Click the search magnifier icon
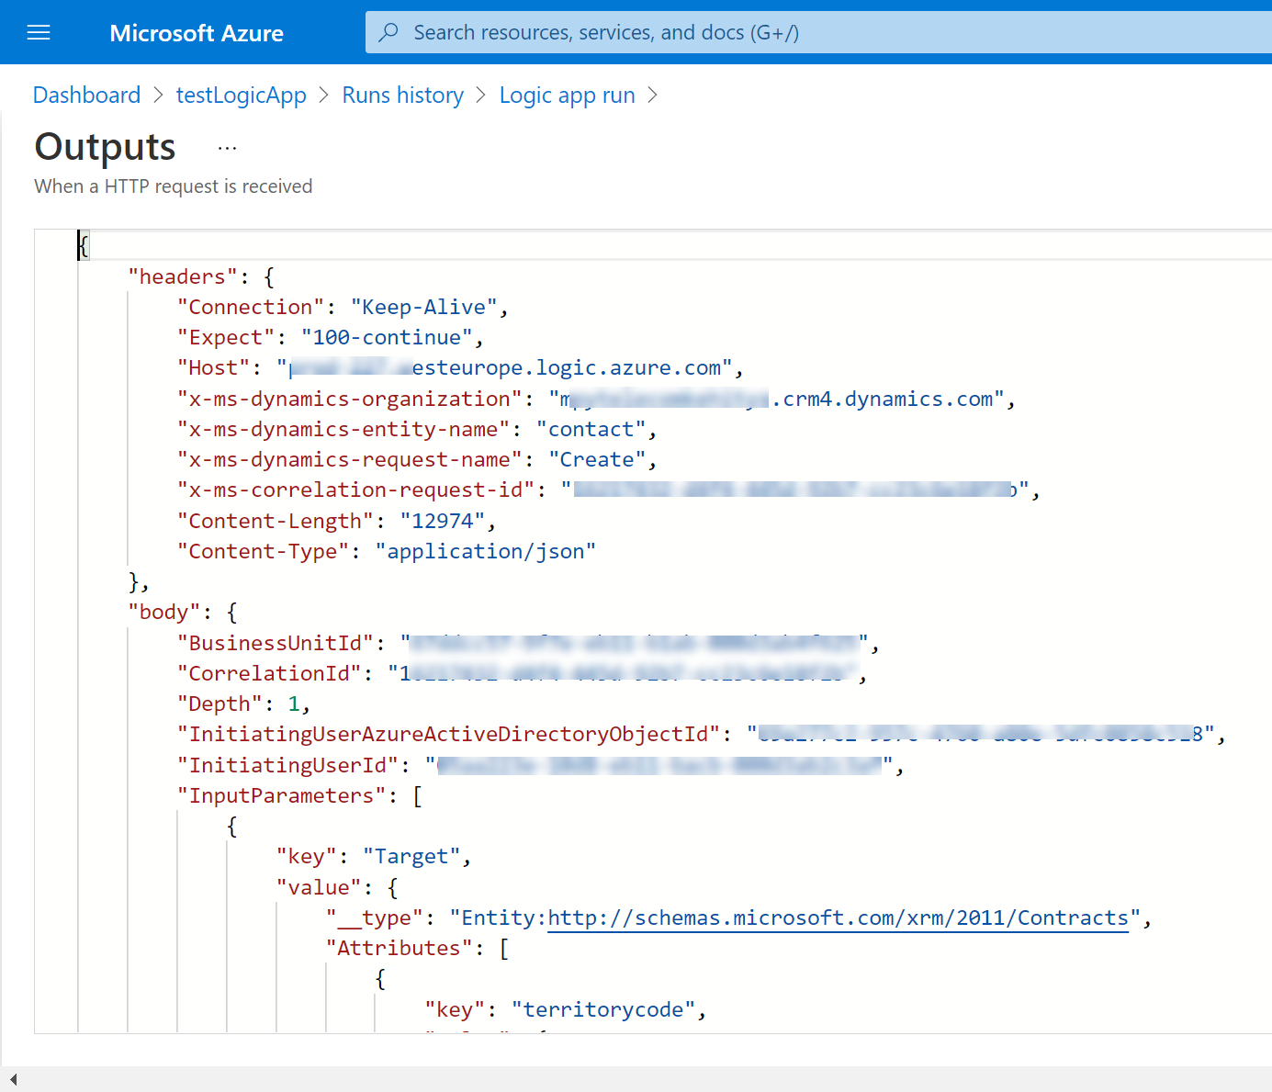This screenshot has width=1272, height=1092. (x=388, y=33)
